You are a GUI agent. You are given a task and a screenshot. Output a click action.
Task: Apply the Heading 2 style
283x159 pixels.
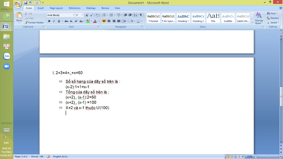point(198,18)
